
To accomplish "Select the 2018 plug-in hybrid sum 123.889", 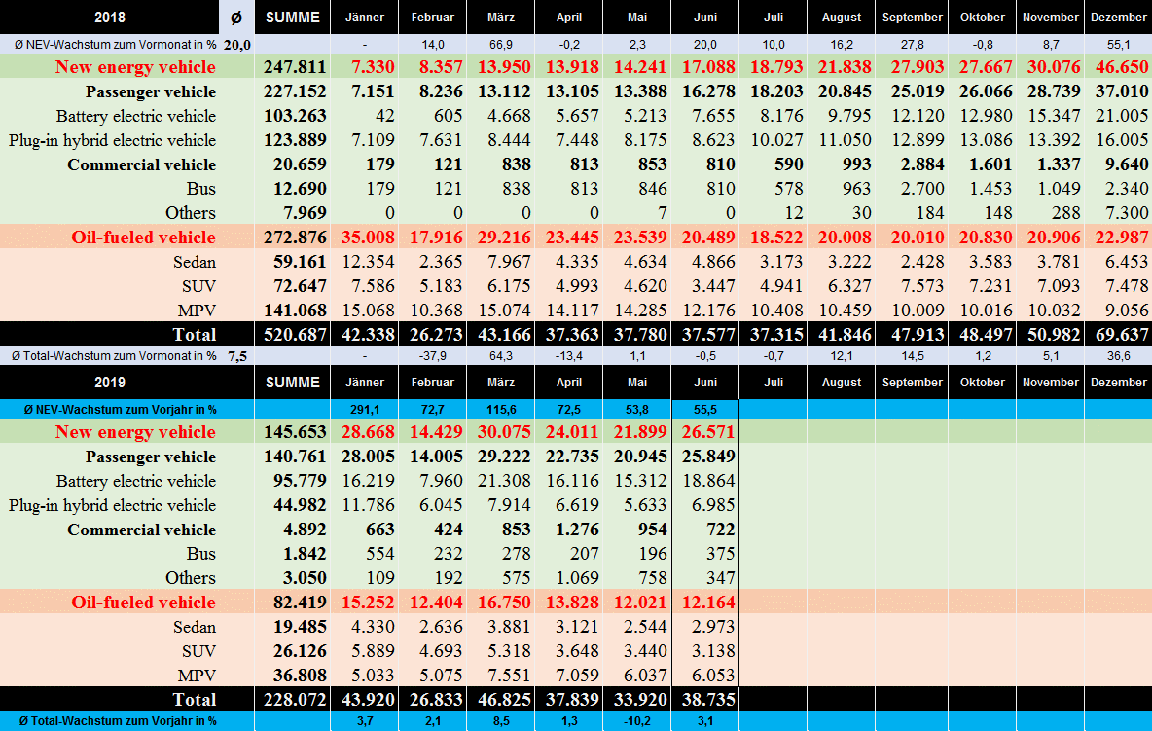I will click(x=295, y=140).
